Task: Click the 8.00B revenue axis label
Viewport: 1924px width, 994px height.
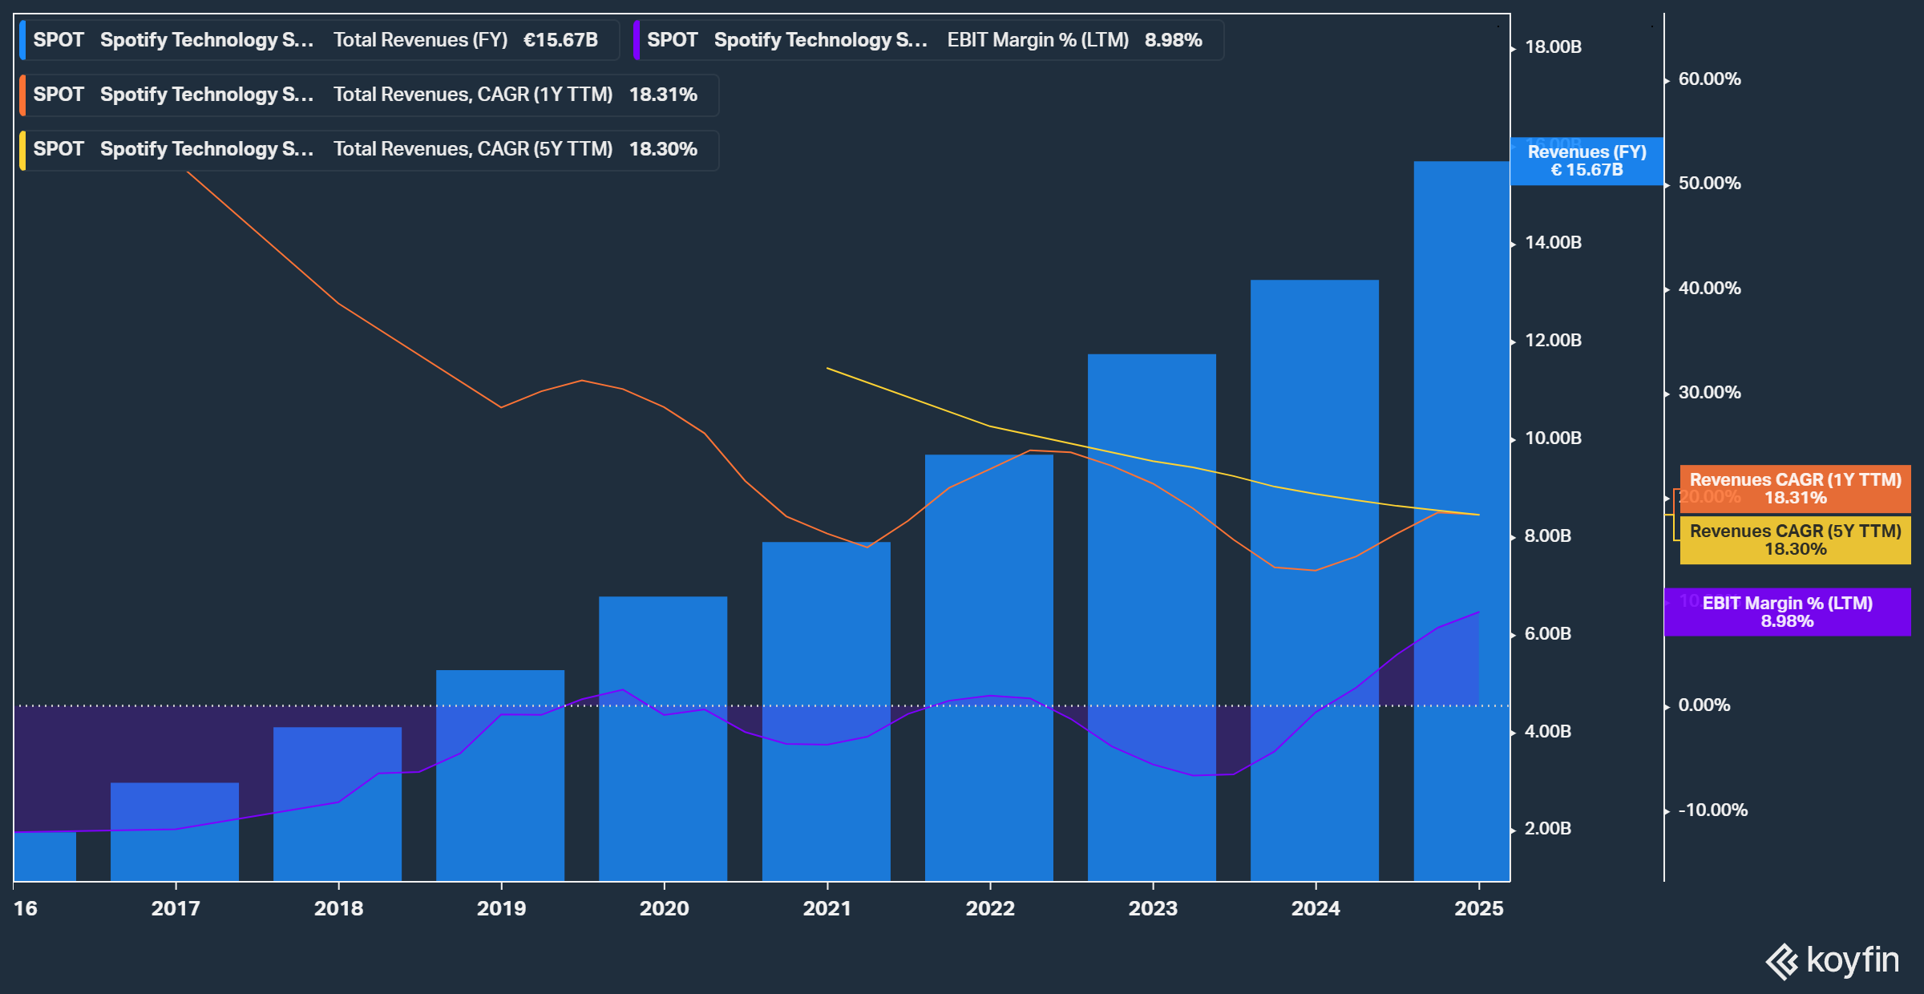Action: 1547,535
